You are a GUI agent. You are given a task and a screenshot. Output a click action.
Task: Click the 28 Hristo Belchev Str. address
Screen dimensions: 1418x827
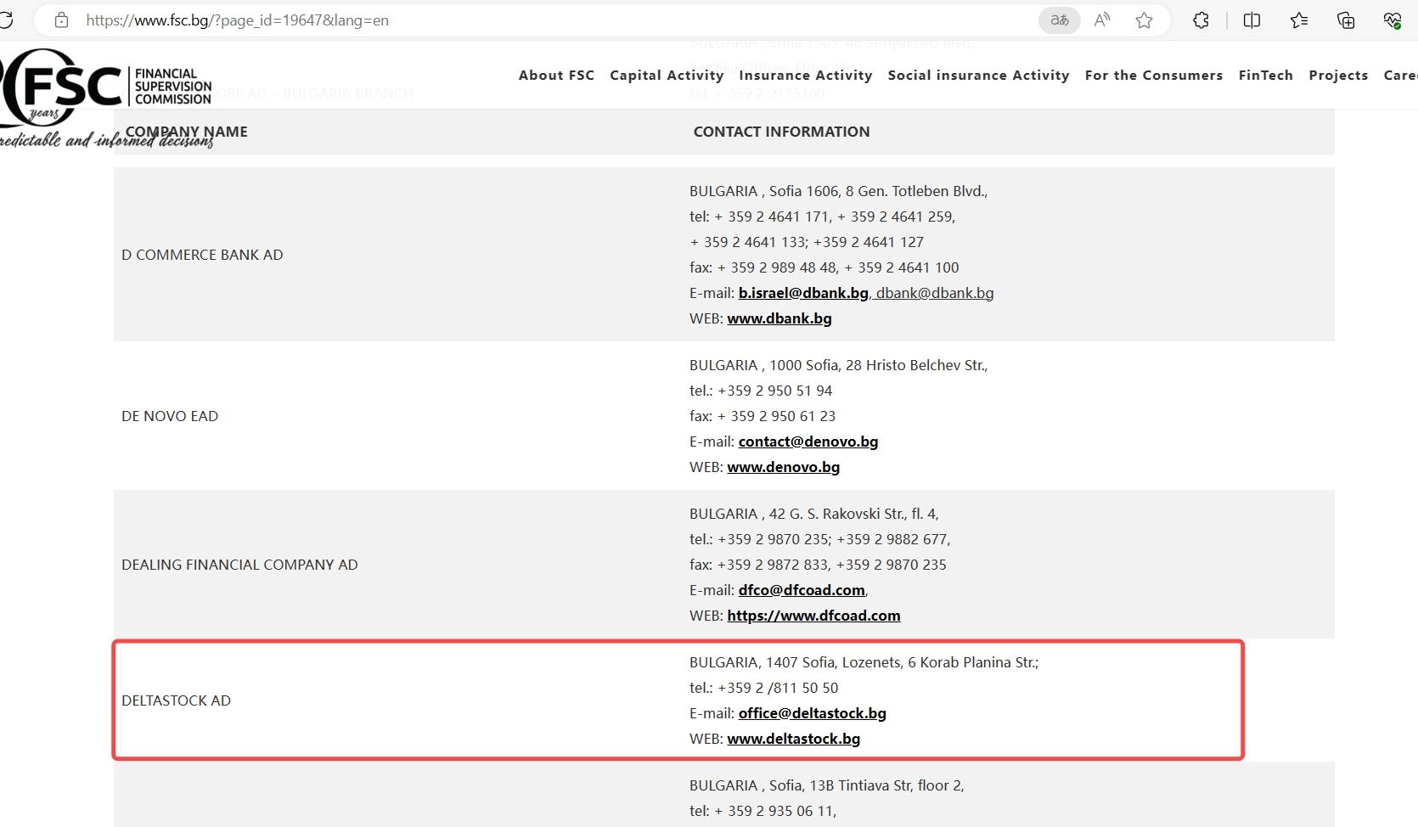tap(916, 365)
